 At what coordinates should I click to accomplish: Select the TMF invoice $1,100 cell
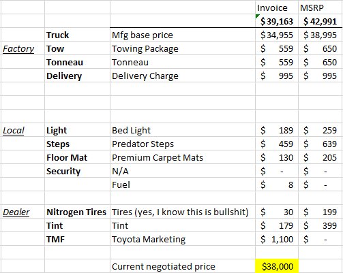click(x=277, y=239)
